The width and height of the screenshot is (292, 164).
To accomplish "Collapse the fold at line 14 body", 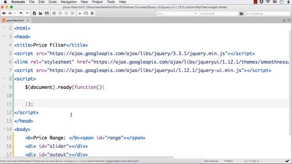I will pos(4,128).
